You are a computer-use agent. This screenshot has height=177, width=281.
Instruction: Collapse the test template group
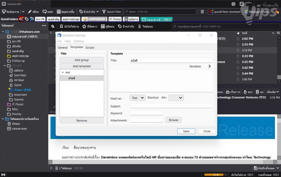click(63, 72)
